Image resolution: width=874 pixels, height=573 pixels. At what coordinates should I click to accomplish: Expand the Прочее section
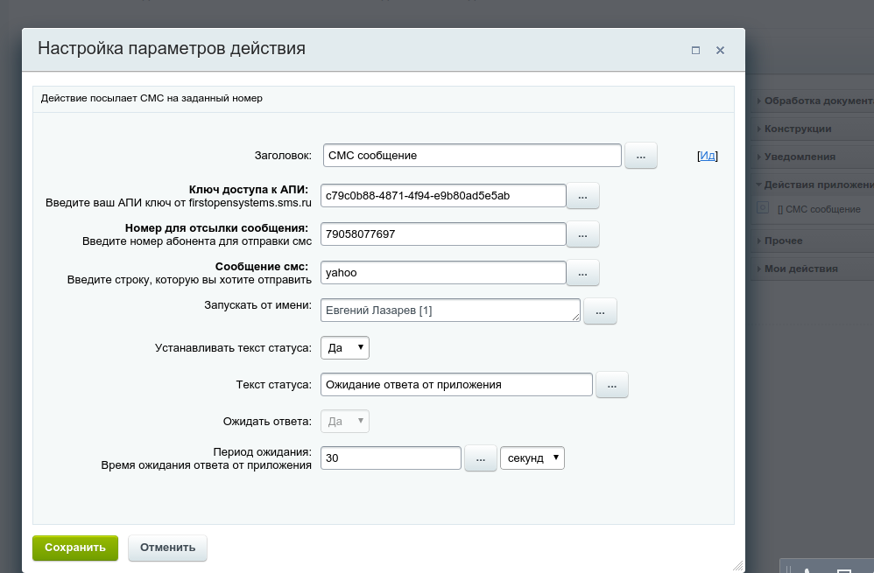783,241
